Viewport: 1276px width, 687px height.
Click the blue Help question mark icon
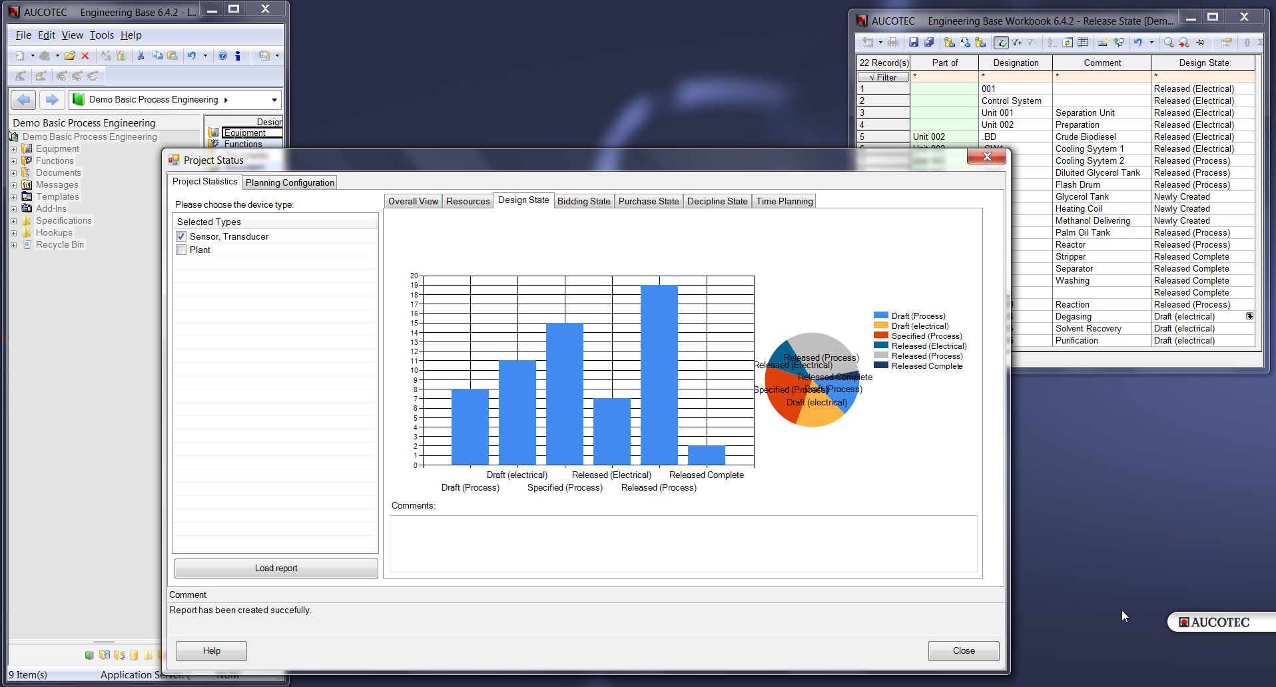(222, 56)
